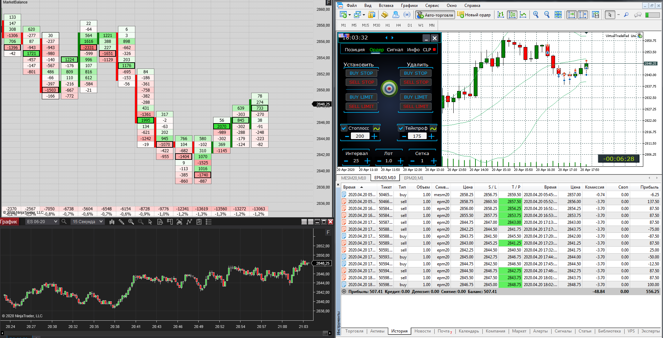
Task: Open the signals broadcast icon in toolbar
Action: (407, 15)
